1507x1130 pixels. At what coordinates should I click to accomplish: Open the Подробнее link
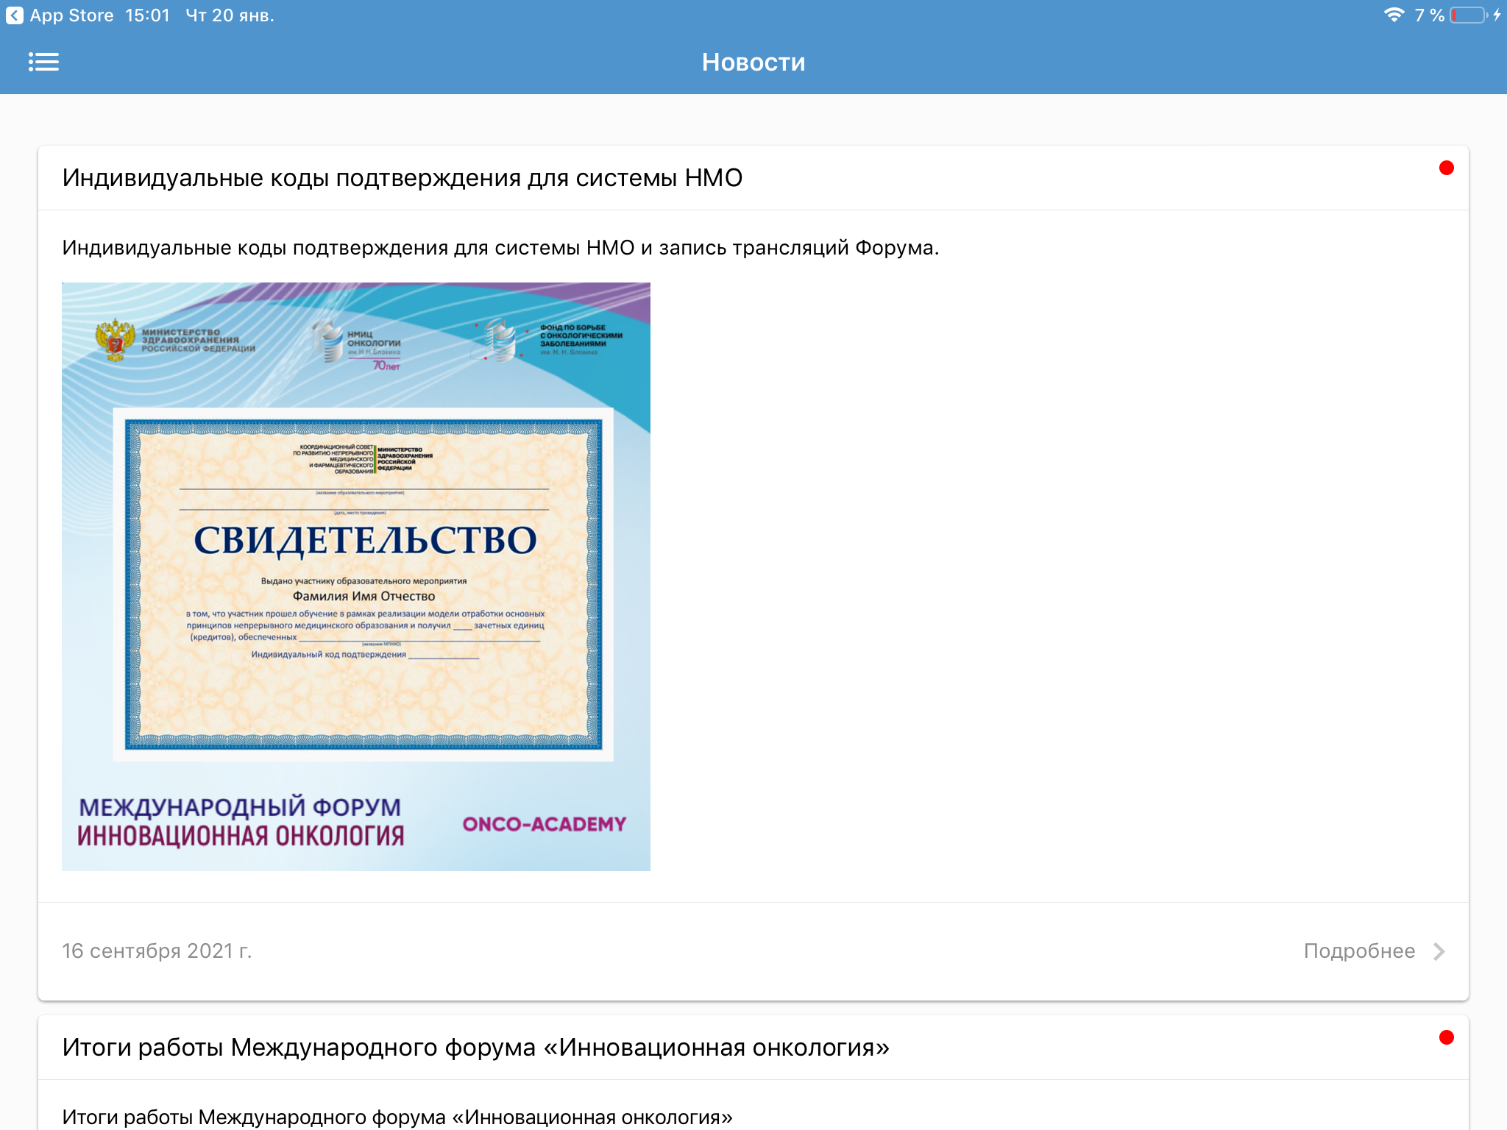pos(1358,951)
